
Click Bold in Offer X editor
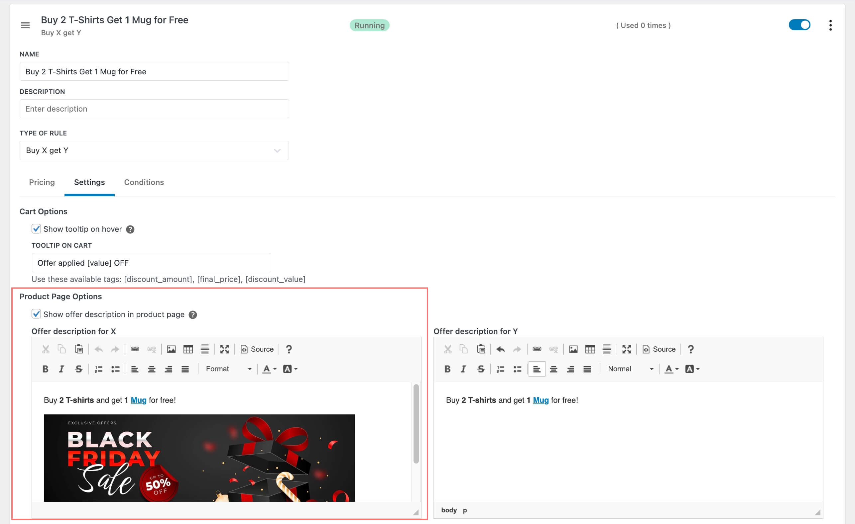pyautogui.click(x=45, y=369)
